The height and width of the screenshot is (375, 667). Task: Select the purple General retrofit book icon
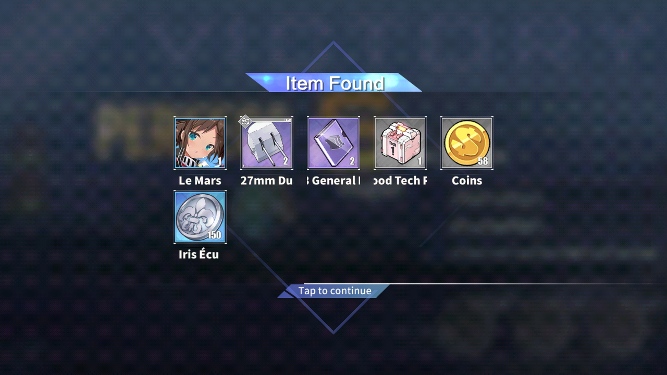(x=333, y=143)
